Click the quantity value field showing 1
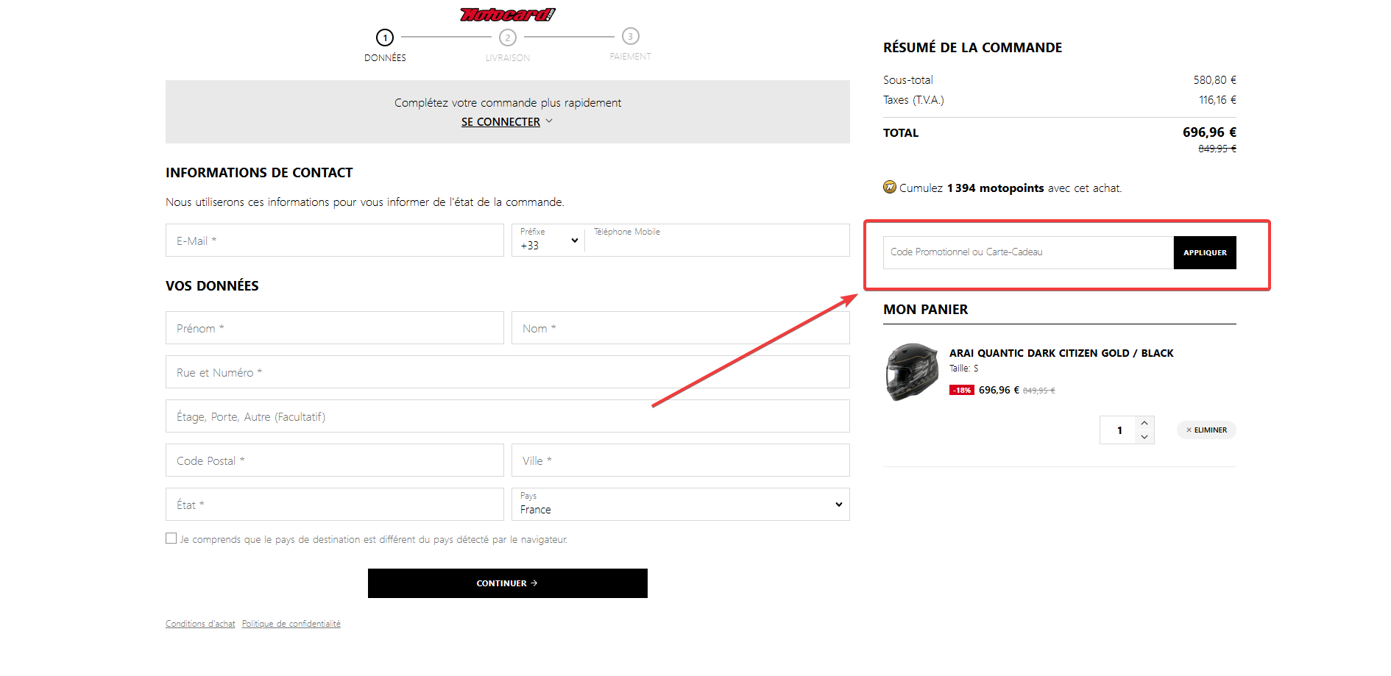This screenshot has width=1391, height=676. (x=1119, y=430)
